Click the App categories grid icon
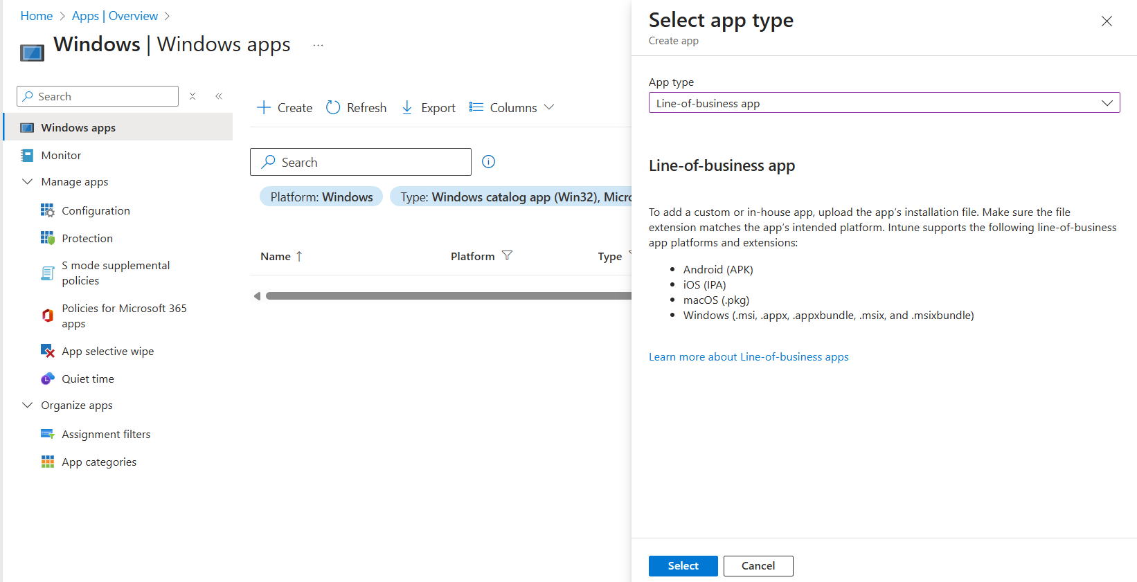Image resolution: width=1137 pixels, height=582 pixels. pos(47,462)
